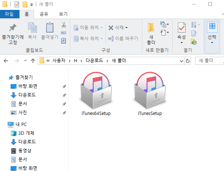Click 복사 위치 copy-to button
Viewport: 224px width, 171px height.
point(88,38)
